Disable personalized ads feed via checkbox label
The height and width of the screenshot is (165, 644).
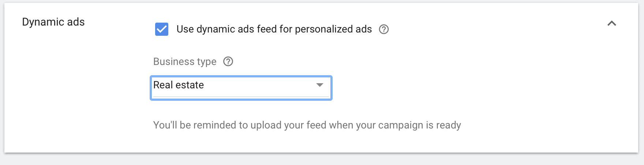coord(274,29)
